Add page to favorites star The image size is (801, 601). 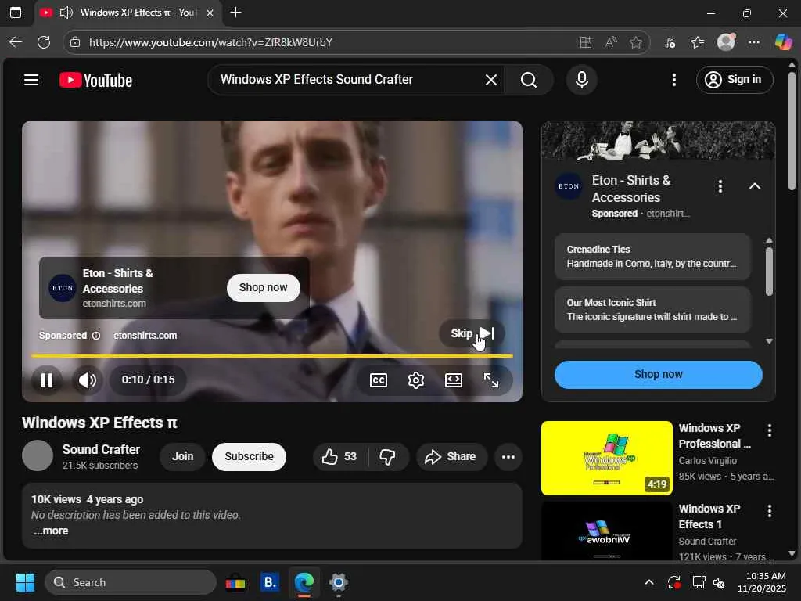(635, 42)
